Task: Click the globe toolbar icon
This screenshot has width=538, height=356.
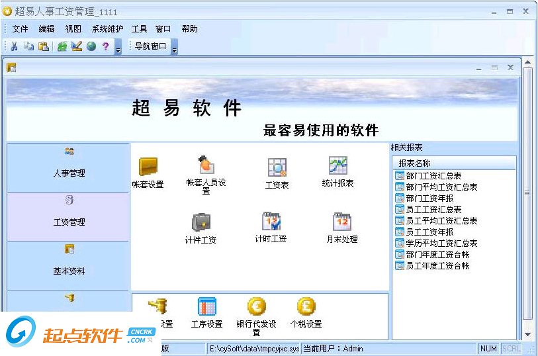Action: pos(91,46)
